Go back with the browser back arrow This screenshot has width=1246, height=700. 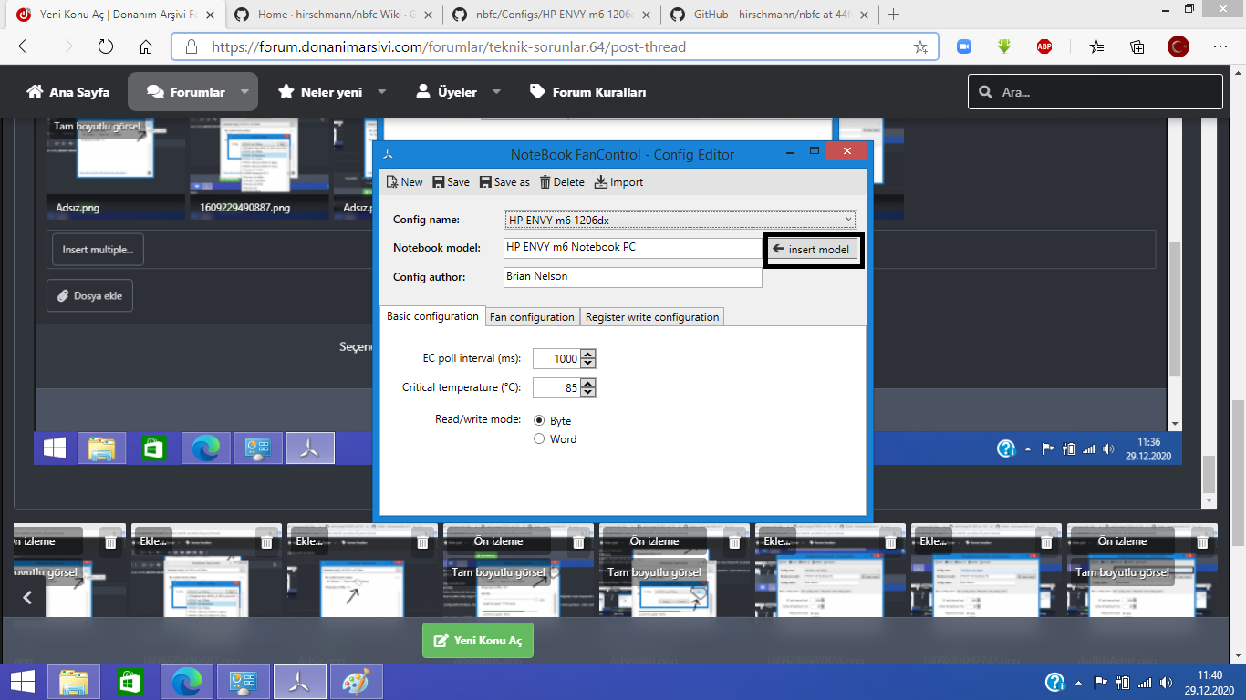pos(26,46)
